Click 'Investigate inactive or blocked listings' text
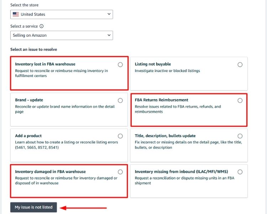This screenshot has height=214, width=267. (167, 71)
